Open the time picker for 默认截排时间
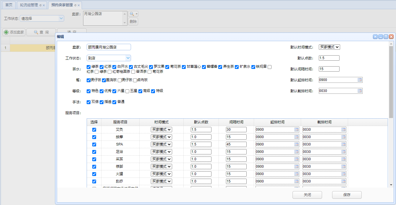The image size is (396, 205). [360, 91]
